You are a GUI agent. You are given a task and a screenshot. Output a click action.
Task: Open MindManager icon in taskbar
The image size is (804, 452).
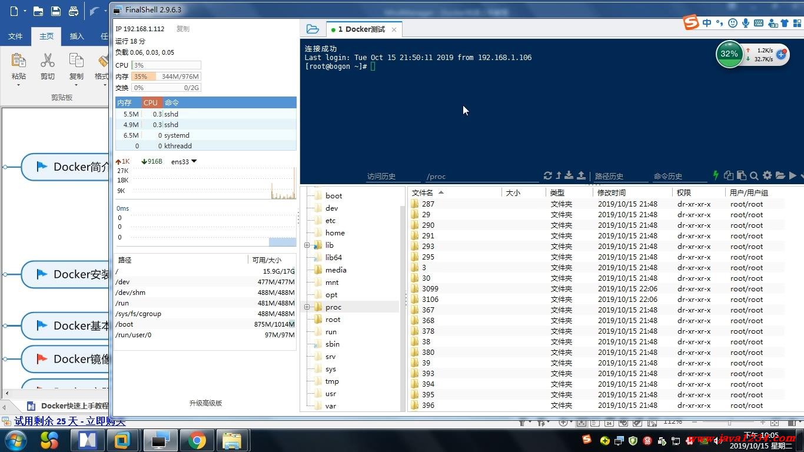click(x=87, y=440)
